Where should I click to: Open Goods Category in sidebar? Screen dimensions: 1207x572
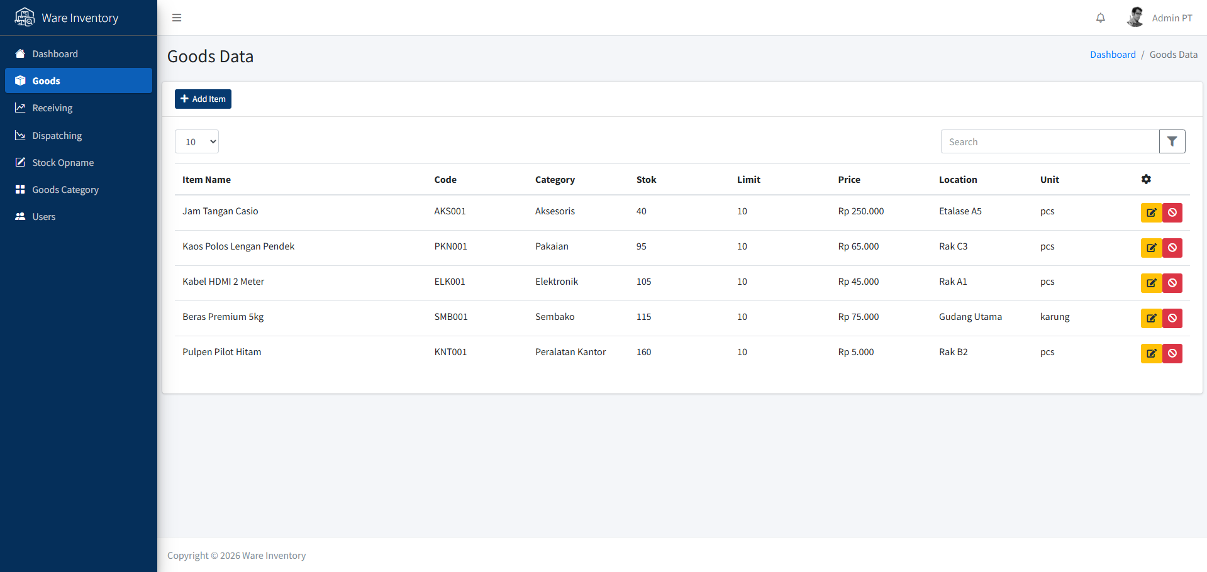[65, 190]
